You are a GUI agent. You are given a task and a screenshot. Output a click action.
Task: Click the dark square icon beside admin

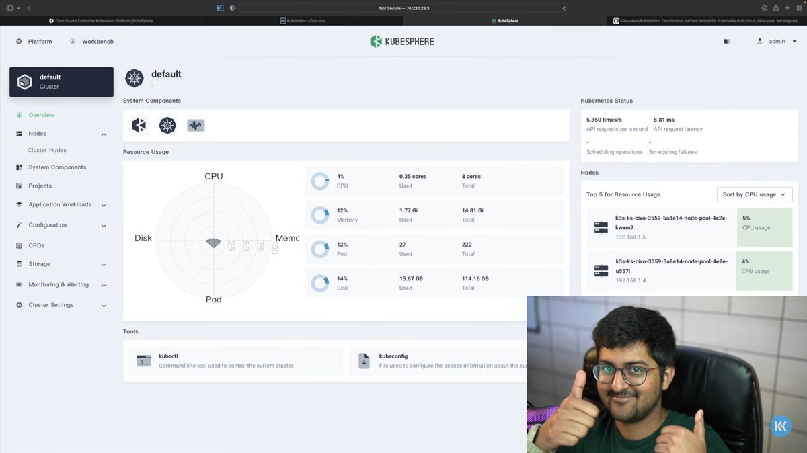pos(727,42)
